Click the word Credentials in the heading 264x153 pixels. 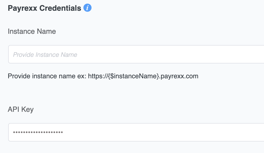(60, 8)
